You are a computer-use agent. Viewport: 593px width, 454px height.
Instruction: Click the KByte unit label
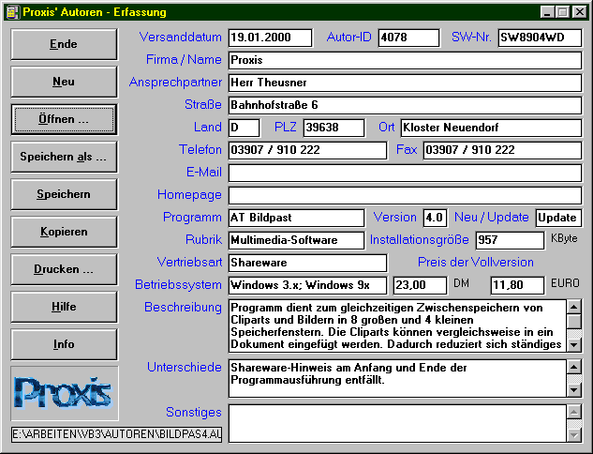click(x=564, y=238)
